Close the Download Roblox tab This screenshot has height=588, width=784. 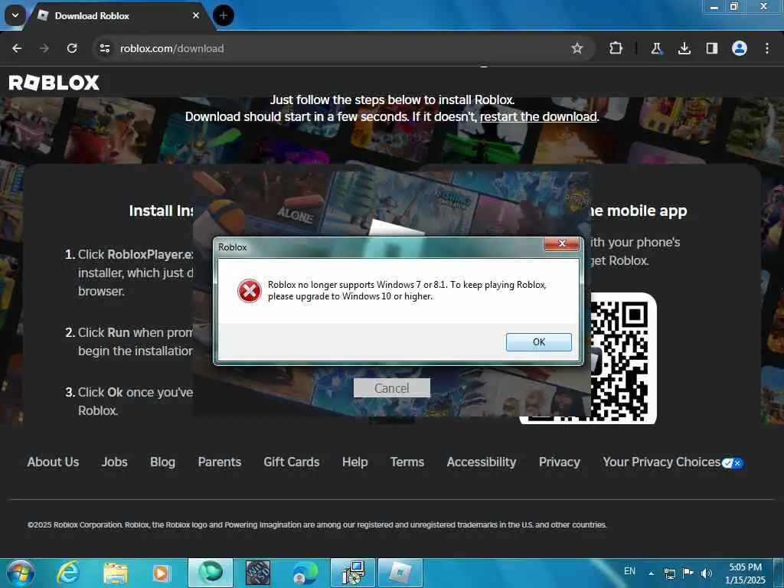click(x=196, y=15)
